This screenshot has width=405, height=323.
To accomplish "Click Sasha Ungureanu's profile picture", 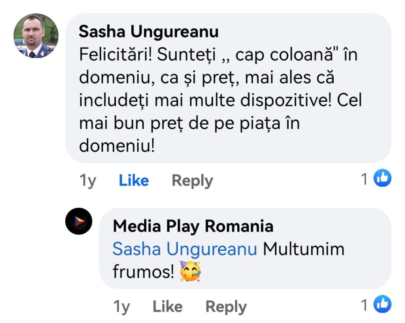I will (x=36, y=36).
